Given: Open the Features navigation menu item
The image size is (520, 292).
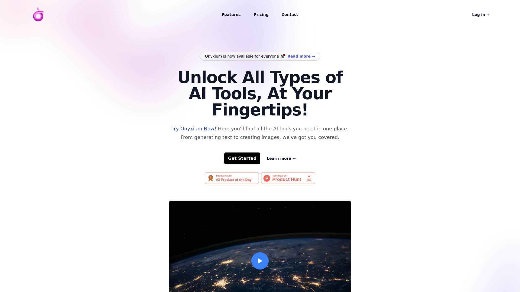Looking at the screenshot, I should click(231, 15).
